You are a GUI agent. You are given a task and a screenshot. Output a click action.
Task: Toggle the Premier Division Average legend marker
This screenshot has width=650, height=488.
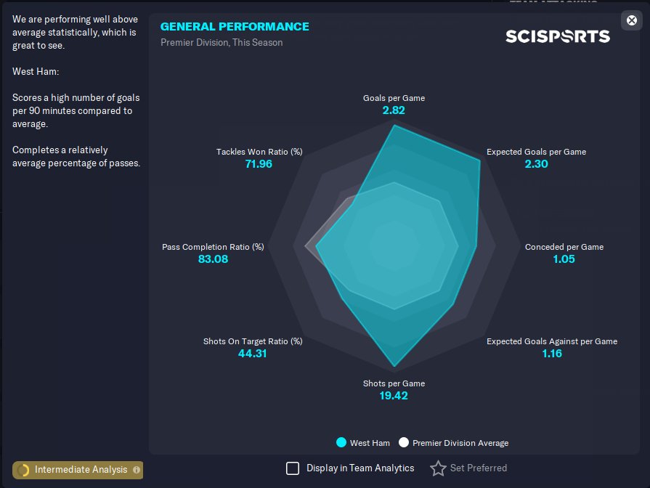[403, 442]
